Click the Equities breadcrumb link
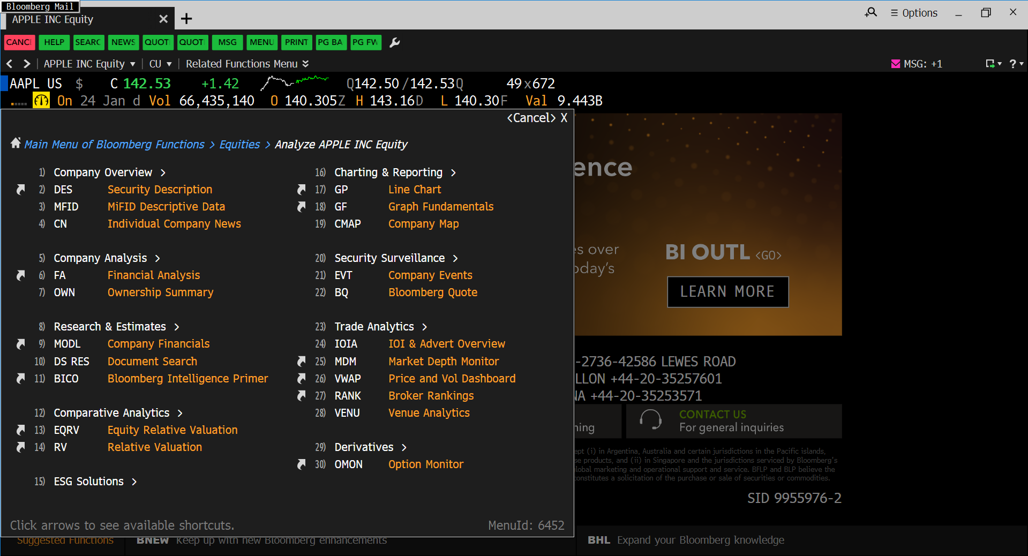 239,144
